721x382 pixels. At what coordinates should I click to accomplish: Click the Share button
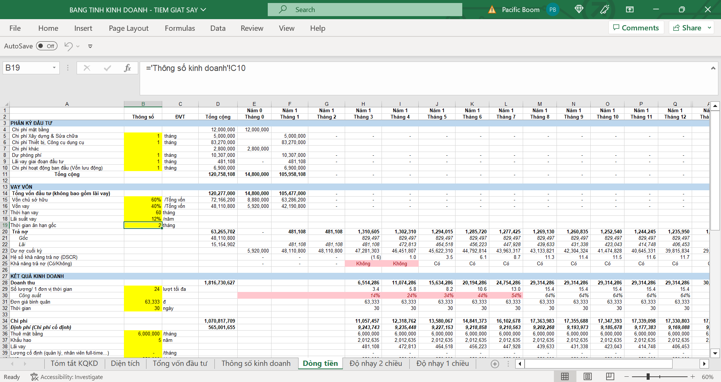coord(687,28)
